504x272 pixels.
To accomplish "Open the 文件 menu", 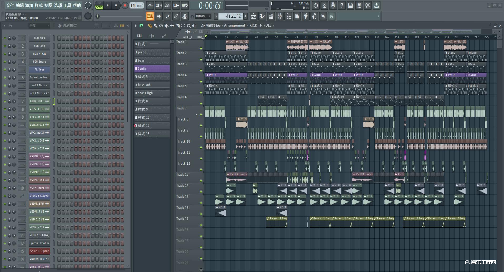I will point(10,5).
